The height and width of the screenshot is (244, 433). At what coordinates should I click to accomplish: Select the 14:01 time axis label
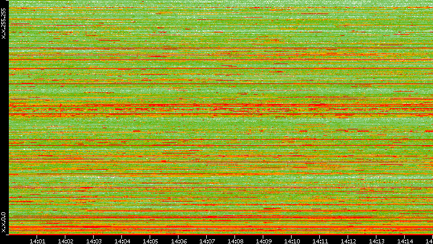tap(37, 241)
